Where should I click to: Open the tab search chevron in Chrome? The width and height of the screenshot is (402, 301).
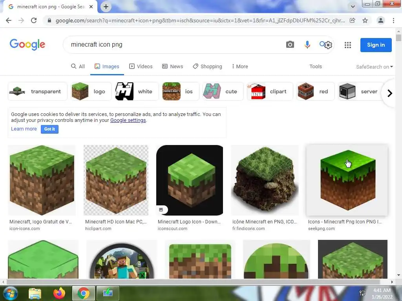coord(353,7)
